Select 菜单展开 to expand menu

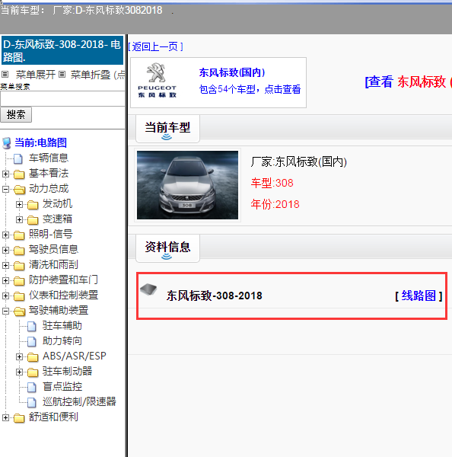(x=36, y=75)
